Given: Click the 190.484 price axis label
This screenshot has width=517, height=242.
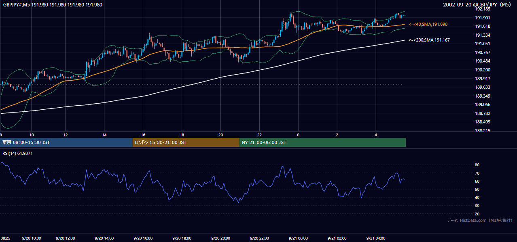Looking at the screenshot, I should pos(482,61).
